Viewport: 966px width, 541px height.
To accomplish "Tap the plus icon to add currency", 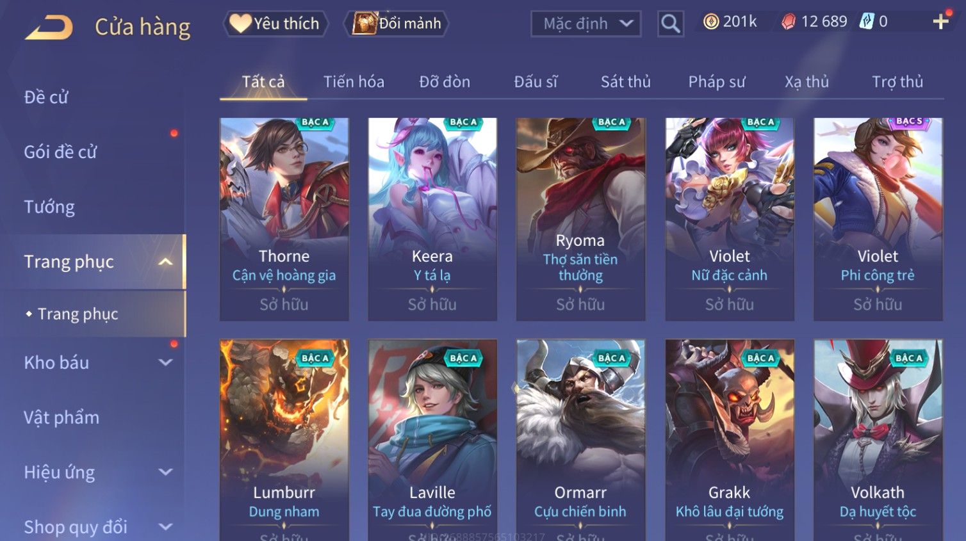I will (x=940, y=22).
